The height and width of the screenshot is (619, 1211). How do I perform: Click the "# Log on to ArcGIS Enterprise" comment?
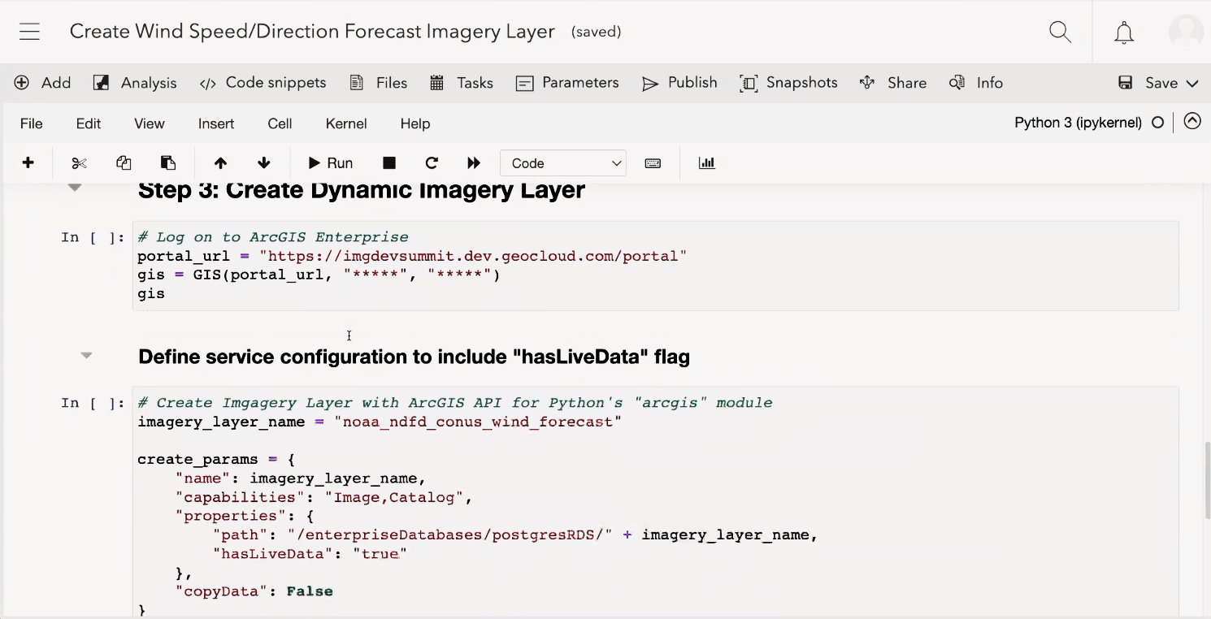tap(273, 237)
